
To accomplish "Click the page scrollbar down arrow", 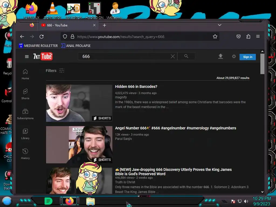I will 262,192.
